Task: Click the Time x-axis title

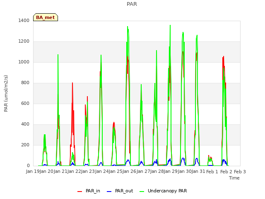Action: pos(234,178)
